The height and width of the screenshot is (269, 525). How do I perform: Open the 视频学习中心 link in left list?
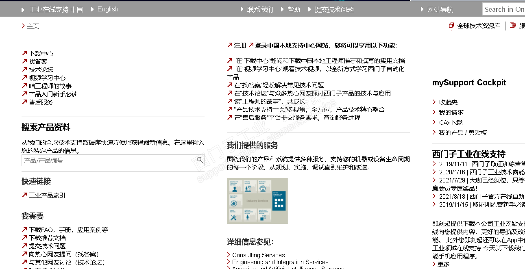tap(47, 78)
